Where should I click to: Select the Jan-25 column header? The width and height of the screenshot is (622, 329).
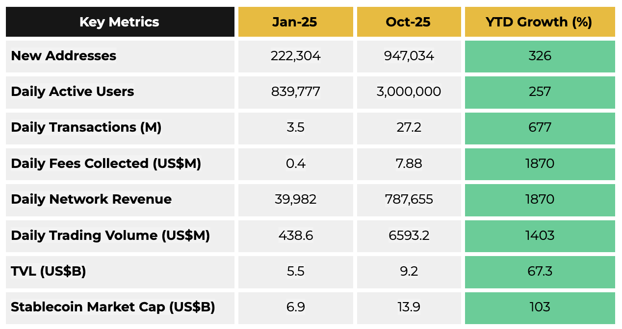pos(295,22)
